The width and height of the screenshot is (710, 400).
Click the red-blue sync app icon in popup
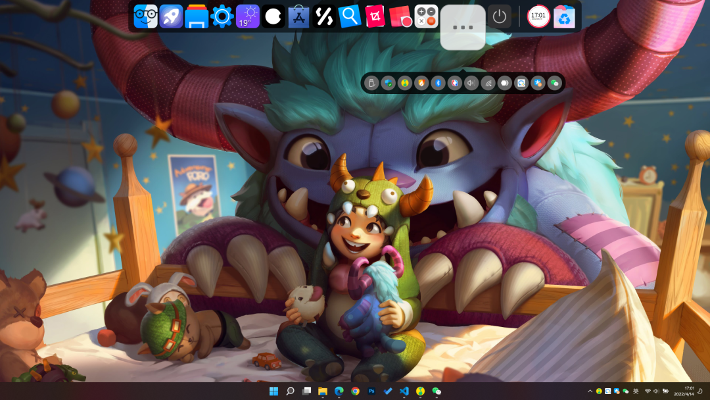tap(455, 83)
